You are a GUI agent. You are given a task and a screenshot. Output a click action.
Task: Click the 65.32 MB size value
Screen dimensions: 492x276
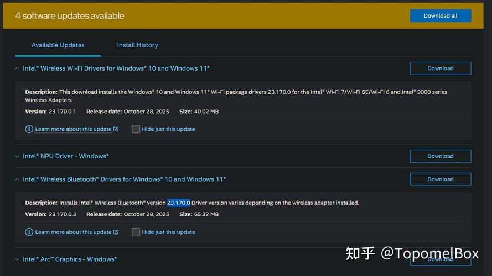206,214
